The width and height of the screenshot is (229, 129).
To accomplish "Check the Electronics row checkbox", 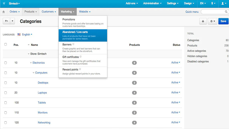I will click(x=5, y=63).
